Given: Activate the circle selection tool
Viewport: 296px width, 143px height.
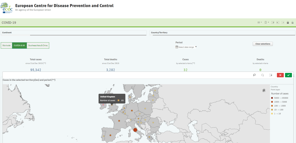Looking at the screenshot, I should (263, 75).
